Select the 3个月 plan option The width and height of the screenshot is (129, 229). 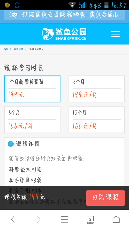tap(97, 89)
